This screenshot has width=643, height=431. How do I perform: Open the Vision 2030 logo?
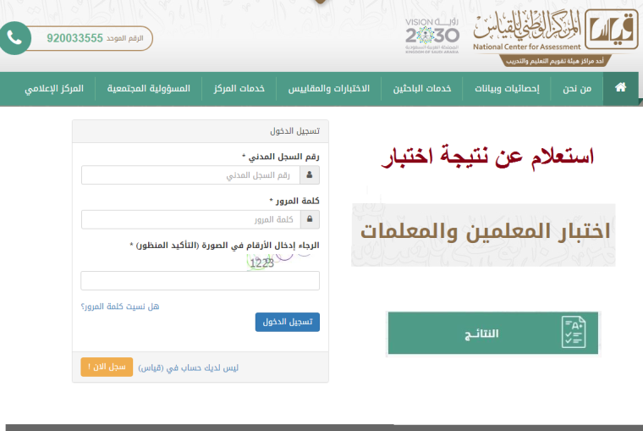pos(432,36)
